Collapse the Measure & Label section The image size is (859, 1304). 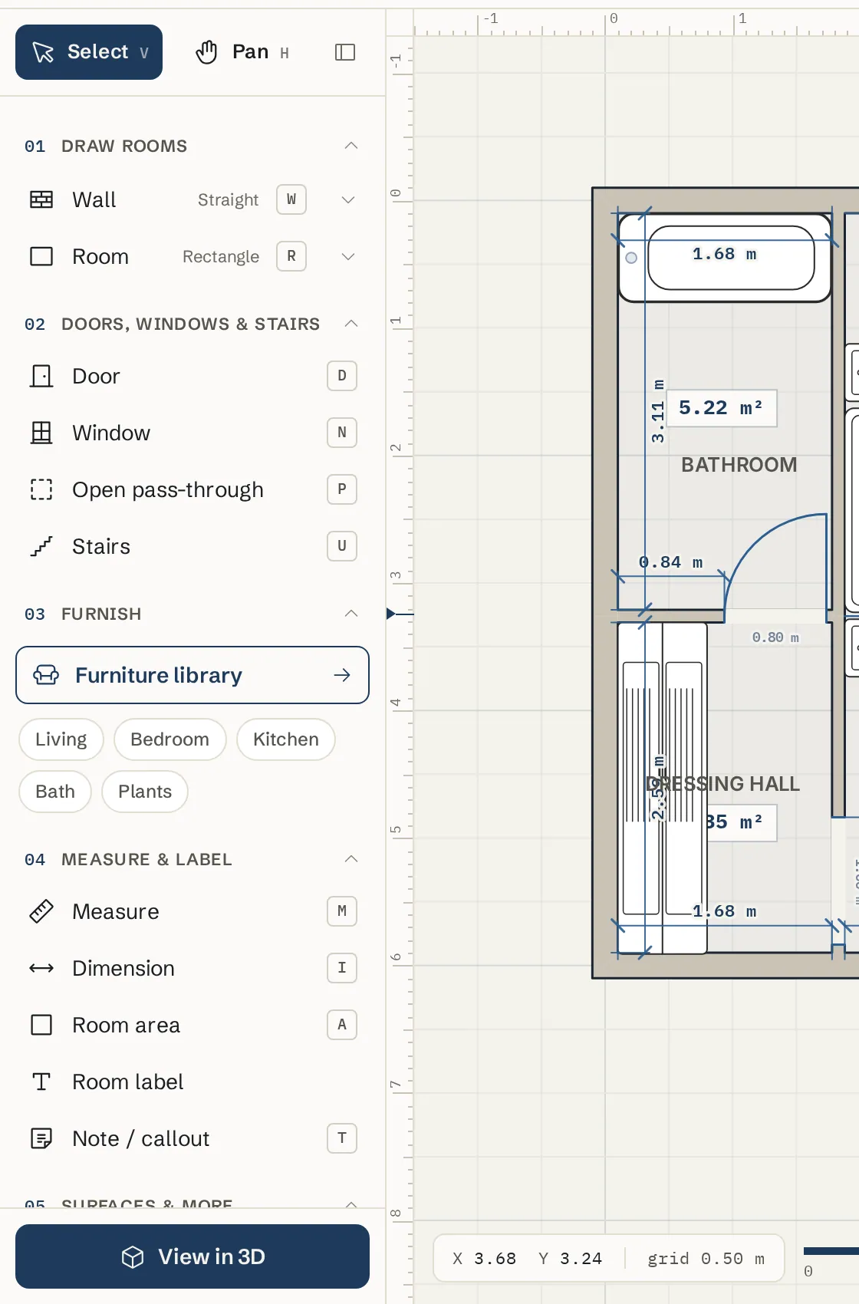[x=351, y=859]
